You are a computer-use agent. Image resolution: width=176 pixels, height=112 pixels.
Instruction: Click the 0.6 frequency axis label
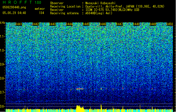tap(2, 106)
